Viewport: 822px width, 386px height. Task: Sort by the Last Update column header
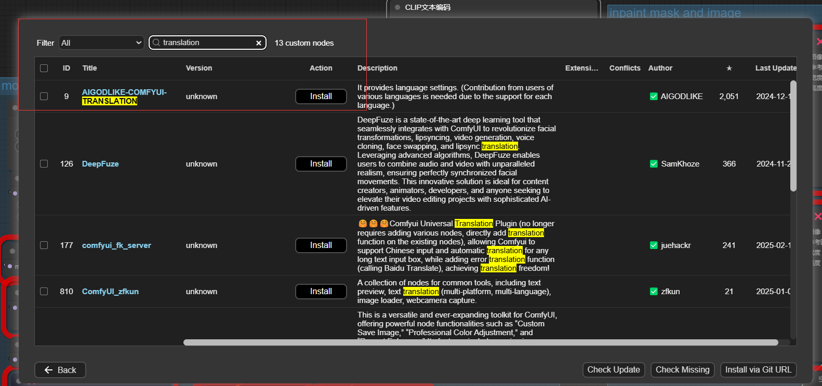(x=776, y=68)
